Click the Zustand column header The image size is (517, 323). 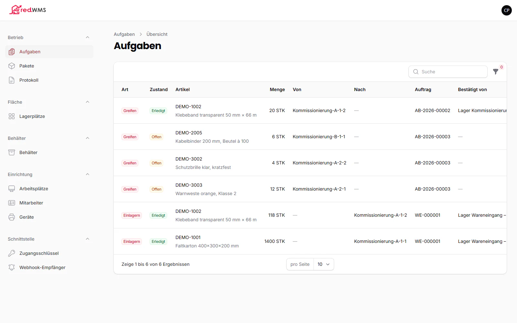click(x=159, y=89)
